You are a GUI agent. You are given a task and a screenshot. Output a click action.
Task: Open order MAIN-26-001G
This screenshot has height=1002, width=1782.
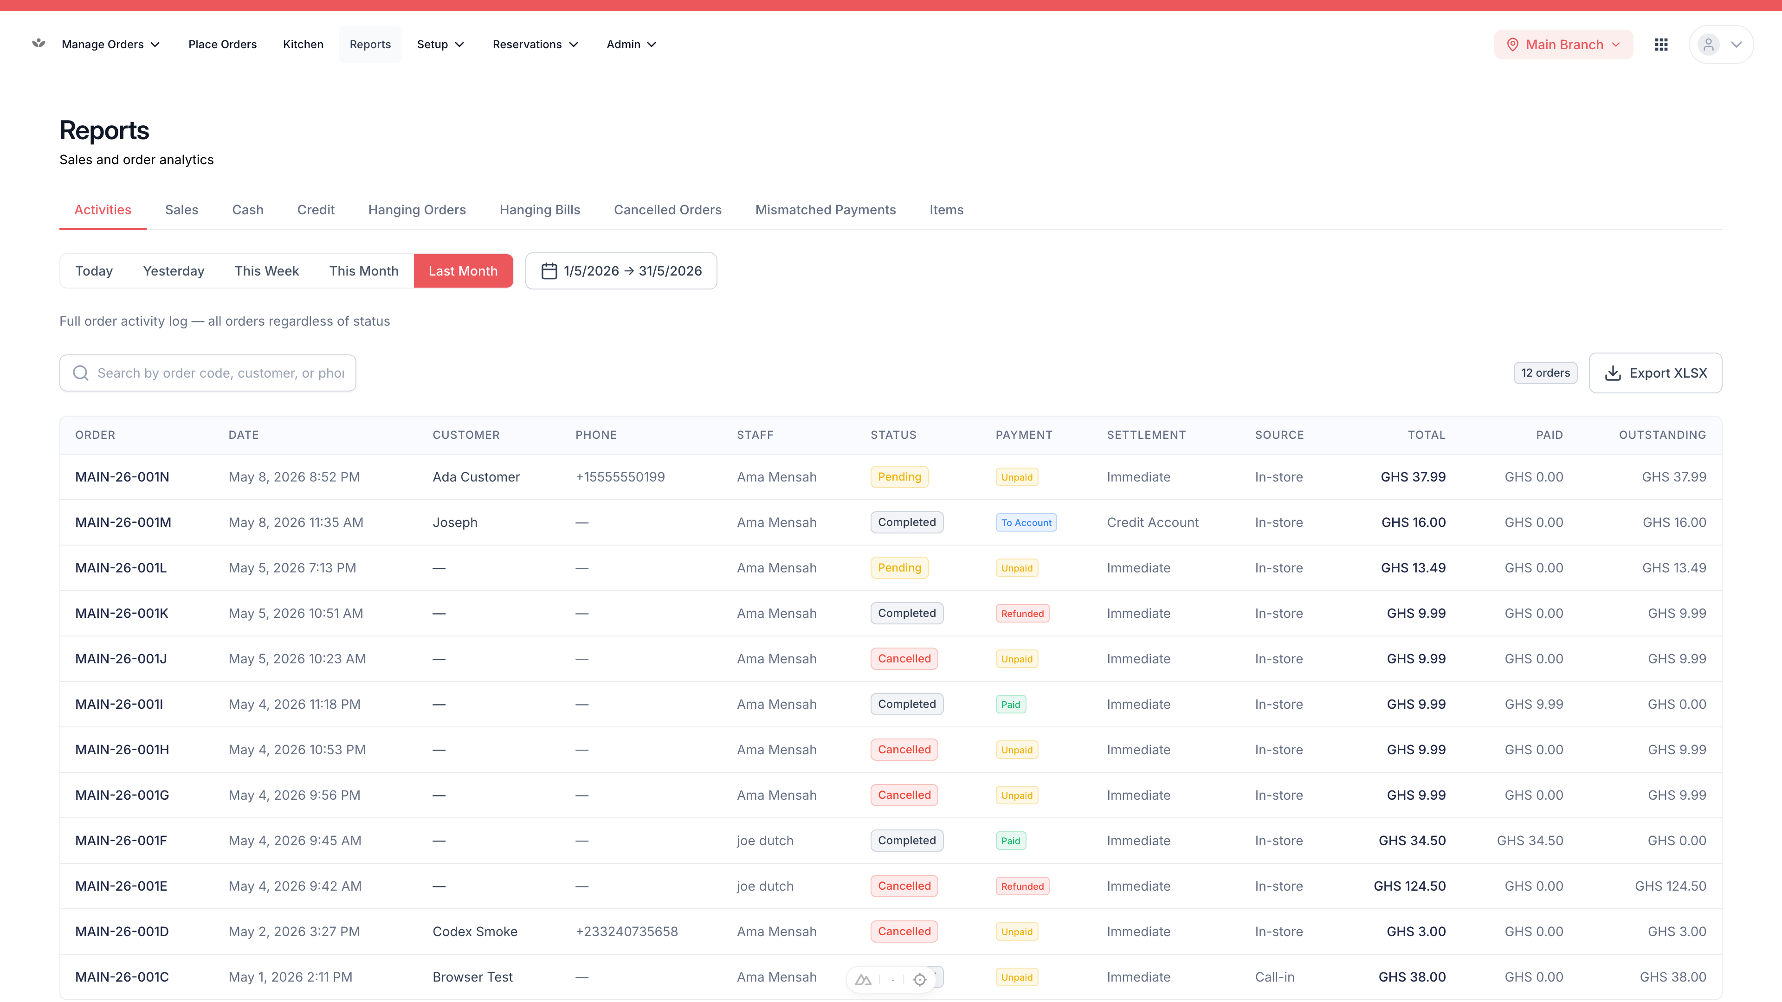[x=122, y=796]
